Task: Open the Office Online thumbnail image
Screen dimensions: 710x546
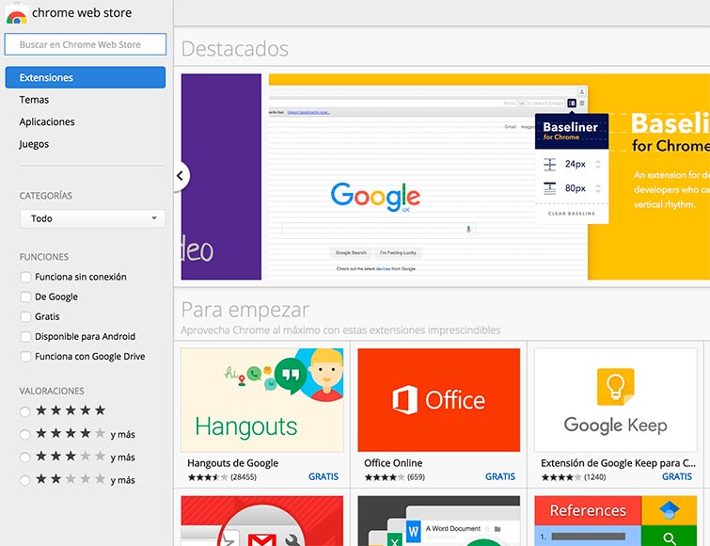Action: coord(439,400)
